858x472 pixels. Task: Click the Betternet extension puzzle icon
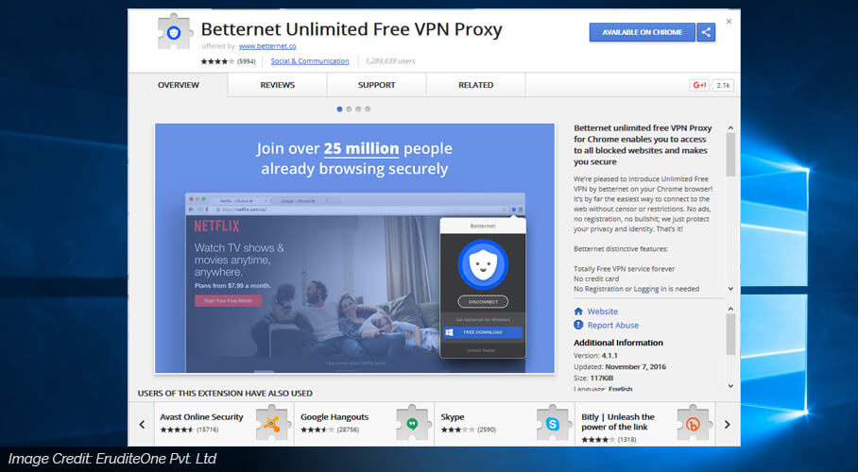pyautogui.click(x=175, y=32)
